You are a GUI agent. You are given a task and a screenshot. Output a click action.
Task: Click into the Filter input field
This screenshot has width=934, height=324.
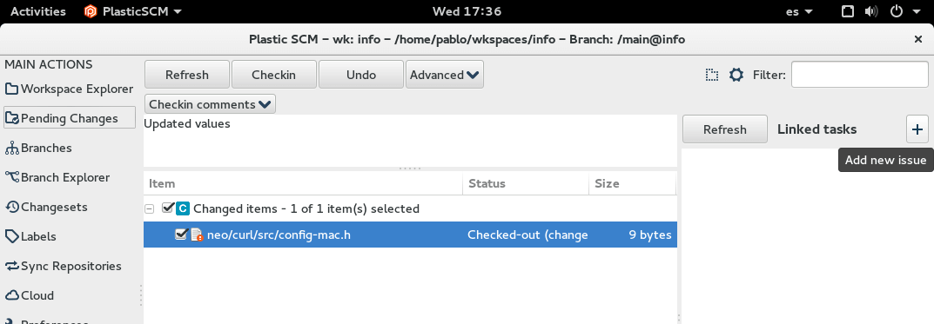point(859,75)
